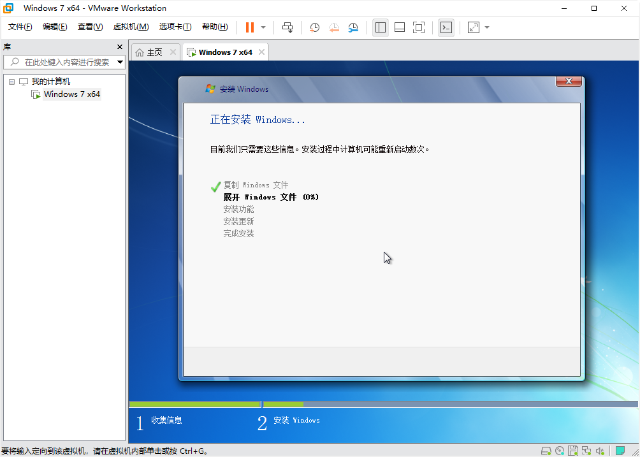
Task: Click the 完成安装 step text
Action: tap(238, 234)
